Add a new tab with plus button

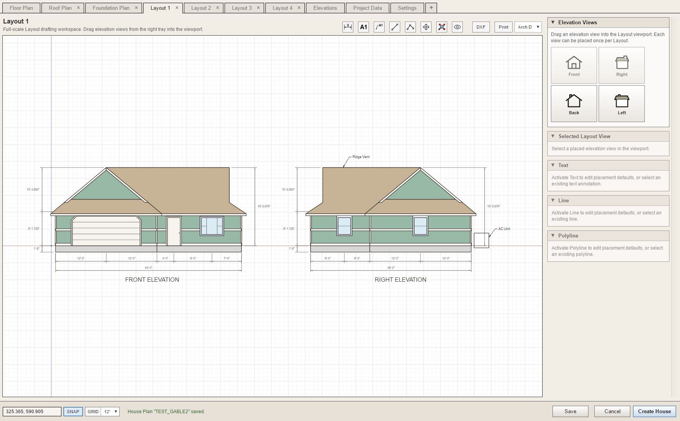[431, 8]
